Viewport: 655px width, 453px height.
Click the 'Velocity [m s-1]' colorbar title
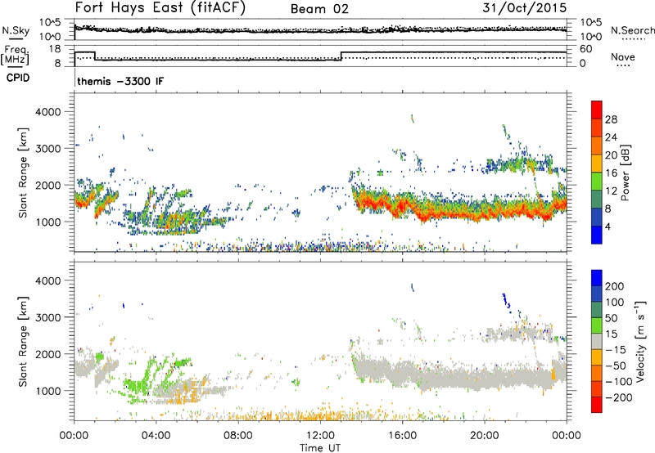[x=639, y=341]
